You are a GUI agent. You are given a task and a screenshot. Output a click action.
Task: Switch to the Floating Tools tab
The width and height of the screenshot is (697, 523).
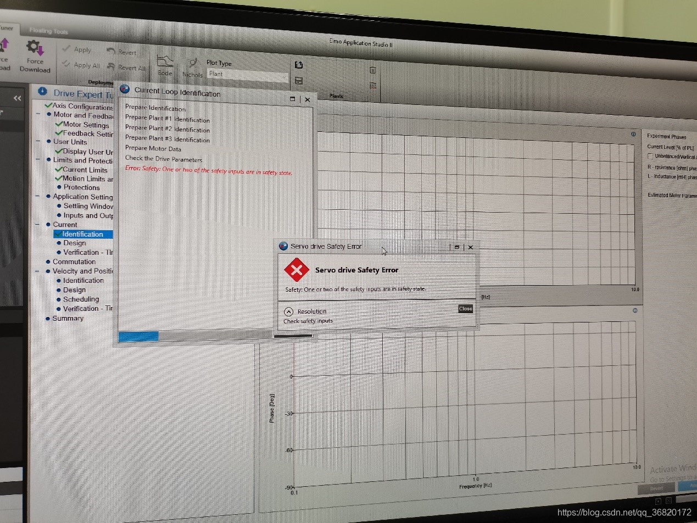tap(48, 31)
